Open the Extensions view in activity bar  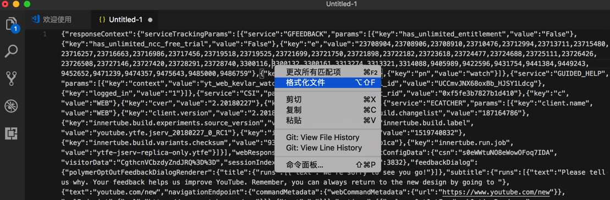click(12, 133)
